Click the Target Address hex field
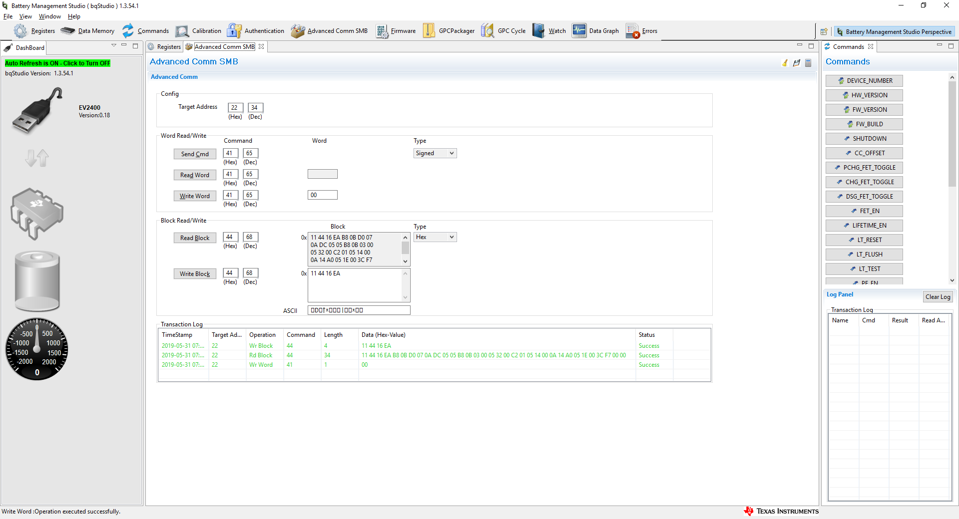The image size is (959, 519). coord(235,107)
